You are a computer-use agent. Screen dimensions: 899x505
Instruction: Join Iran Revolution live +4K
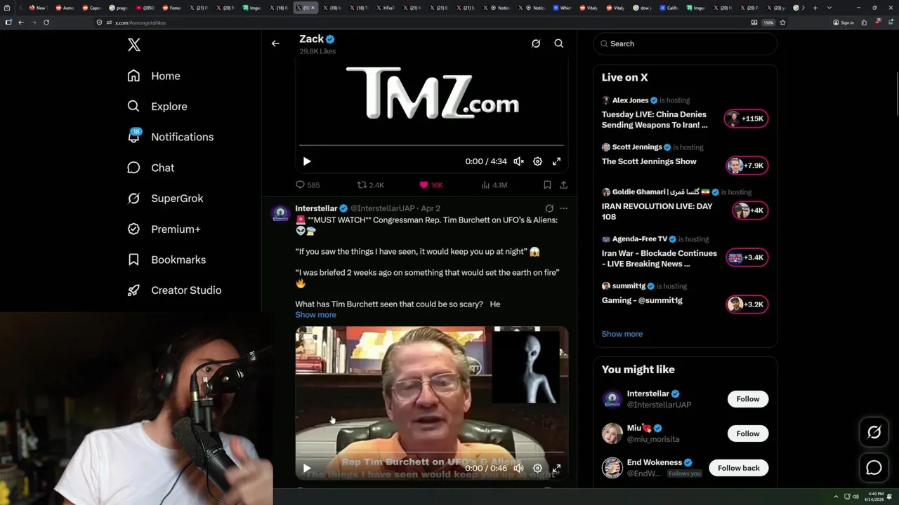750,210
